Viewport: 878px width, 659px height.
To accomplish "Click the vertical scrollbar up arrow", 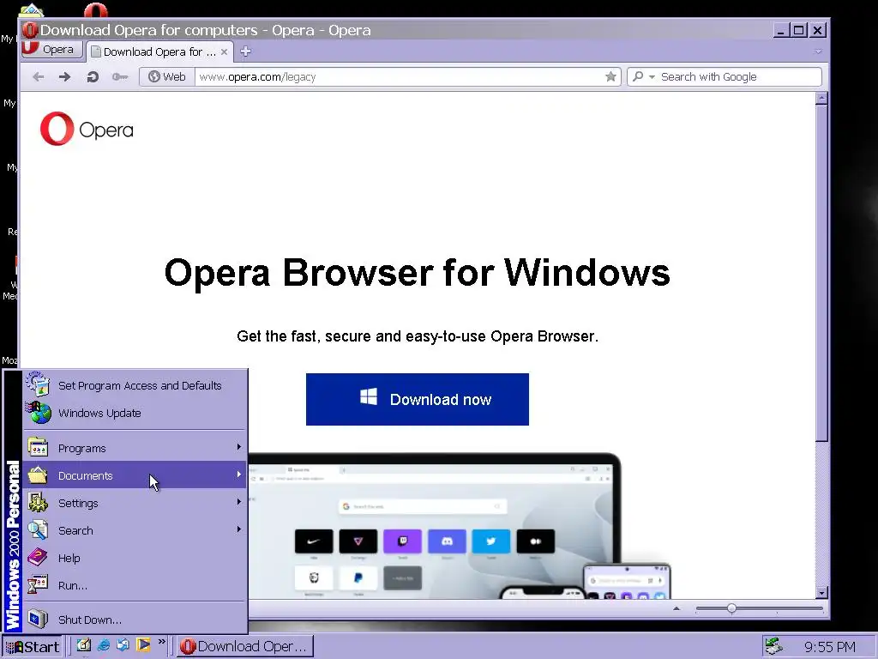I will [821, 99].
